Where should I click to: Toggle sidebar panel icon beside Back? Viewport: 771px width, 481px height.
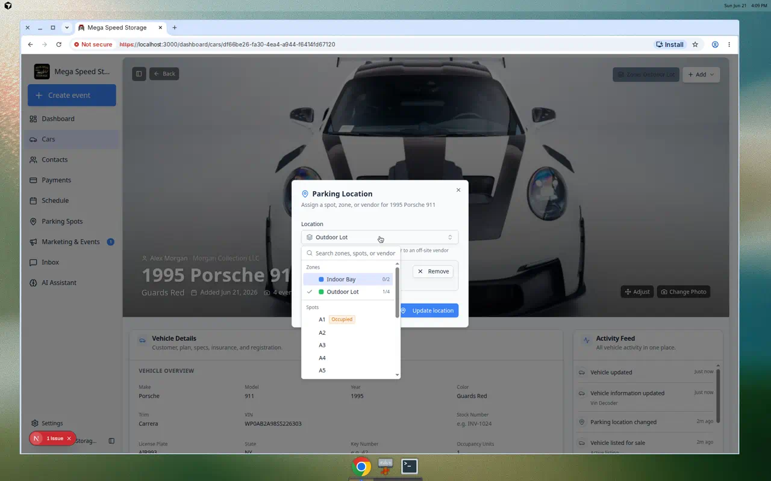[x=139, y=74]
